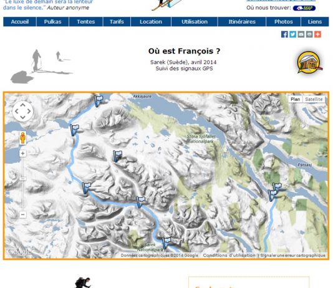Open the Conditions d'utilisation link
The height and width of the screenshot is (288, 333).
(229, 256)
